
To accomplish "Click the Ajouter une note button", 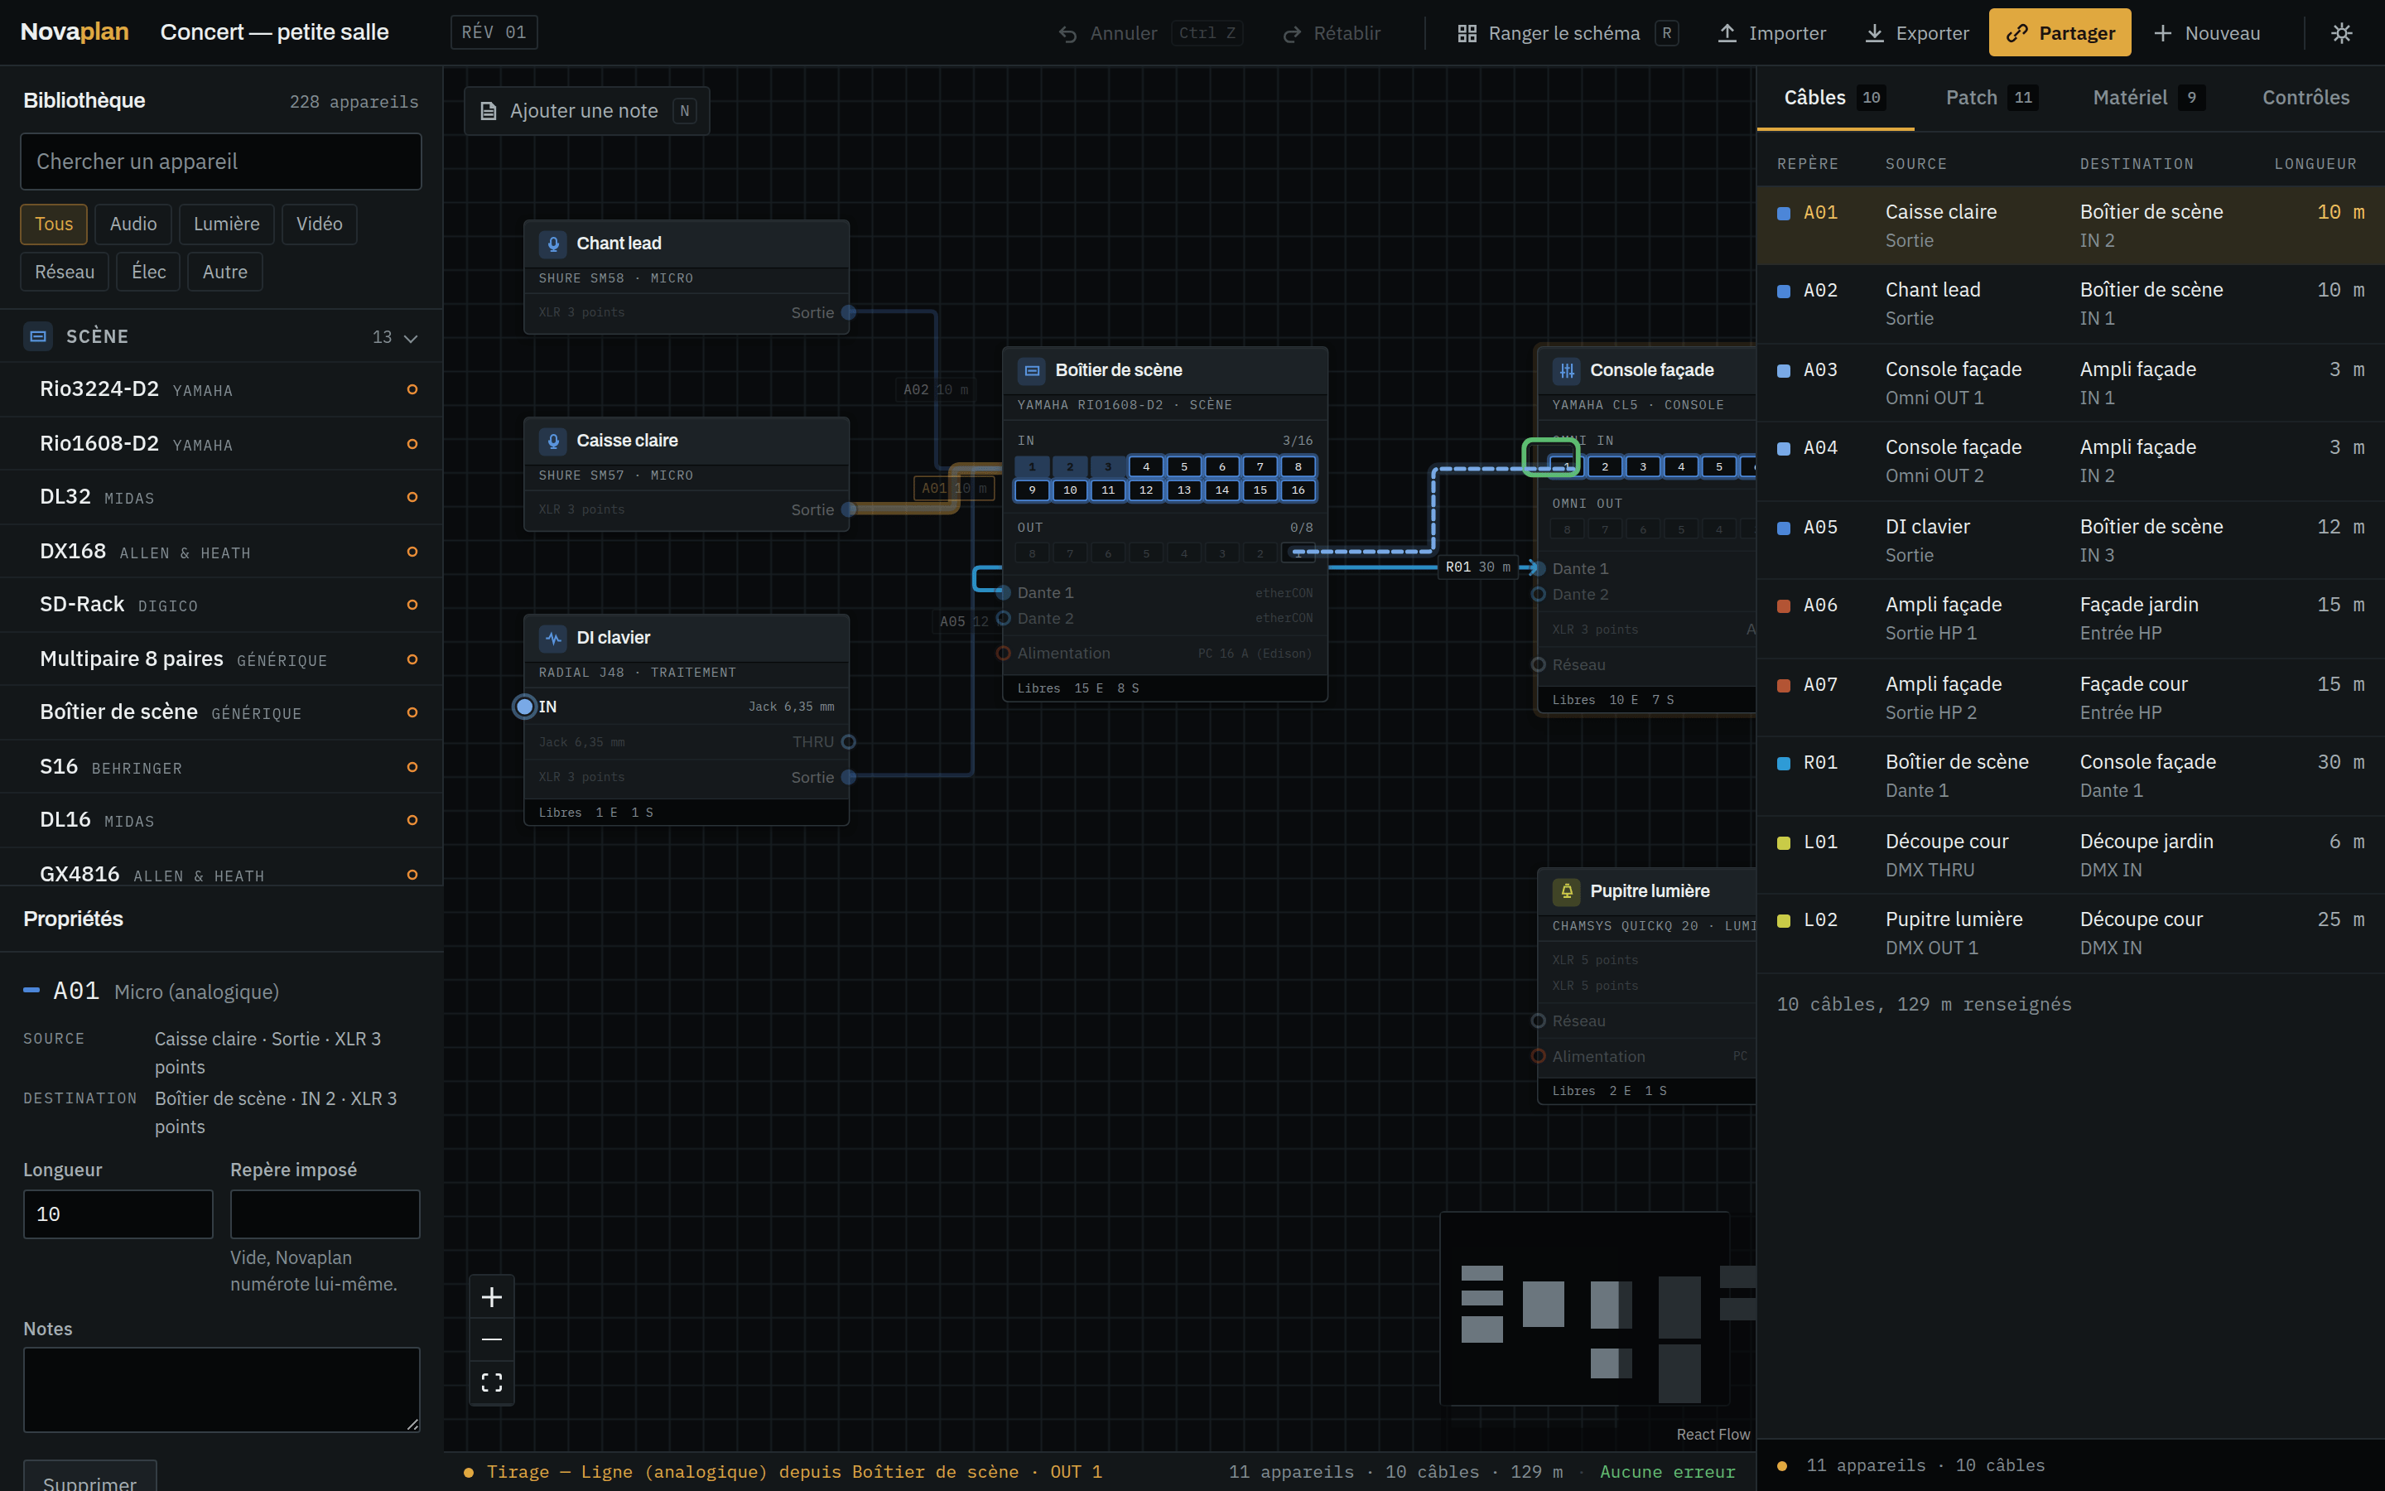I will tap(586, 112).
